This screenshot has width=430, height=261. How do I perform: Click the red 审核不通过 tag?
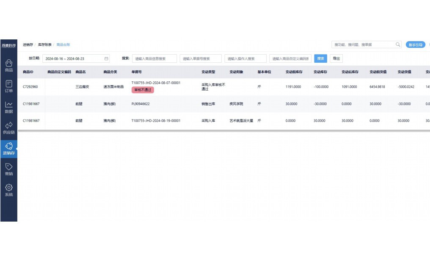pos(143,90)
